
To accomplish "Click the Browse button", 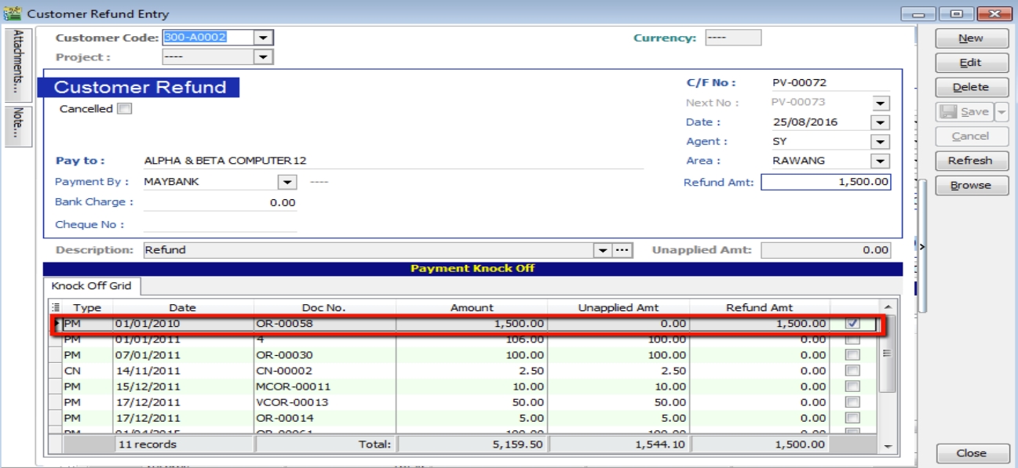I will click(x=971, y=186).
